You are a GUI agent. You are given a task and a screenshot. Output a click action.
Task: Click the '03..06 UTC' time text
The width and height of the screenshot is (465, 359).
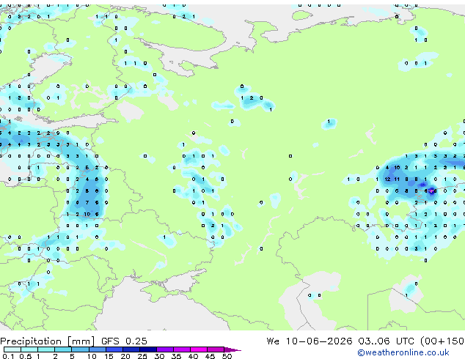click(386, 341)
